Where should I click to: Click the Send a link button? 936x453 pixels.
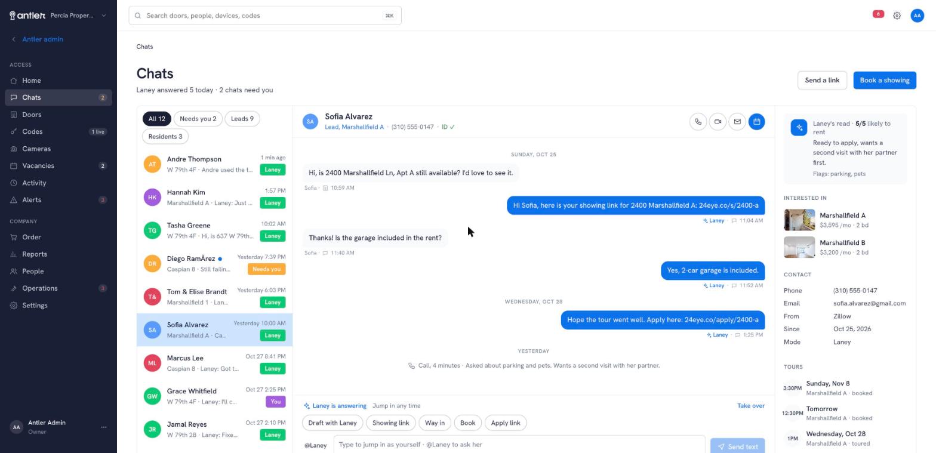(822, 80)
